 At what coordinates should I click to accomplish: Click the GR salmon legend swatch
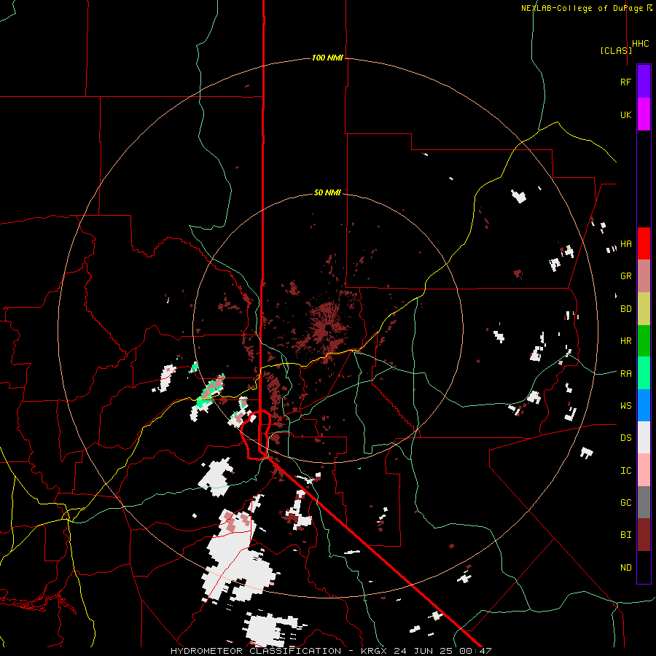coord(644,276)
